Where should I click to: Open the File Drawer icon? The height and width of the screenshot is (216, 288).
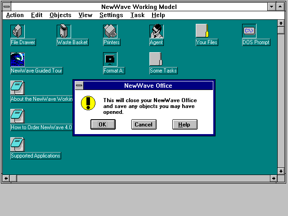coord(18,31)
